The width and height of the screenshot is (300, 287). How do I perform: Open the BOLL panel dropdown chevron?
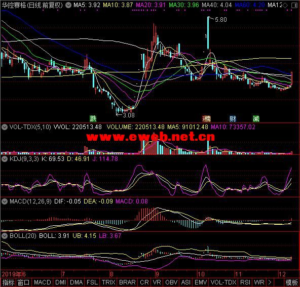pos(5,236)
